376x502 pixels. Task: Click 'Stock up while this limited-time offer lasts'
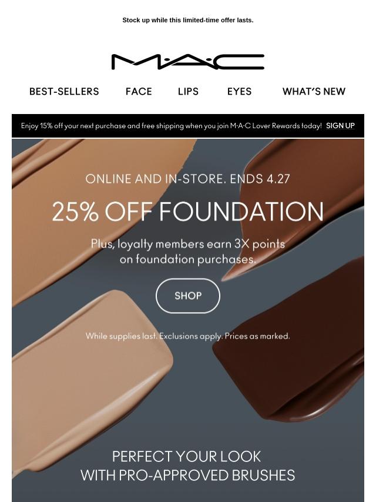point(188,20)
